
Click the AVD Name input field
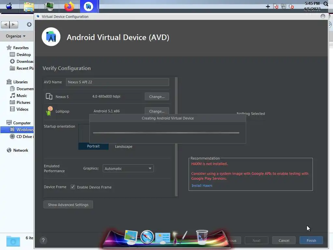117,82
